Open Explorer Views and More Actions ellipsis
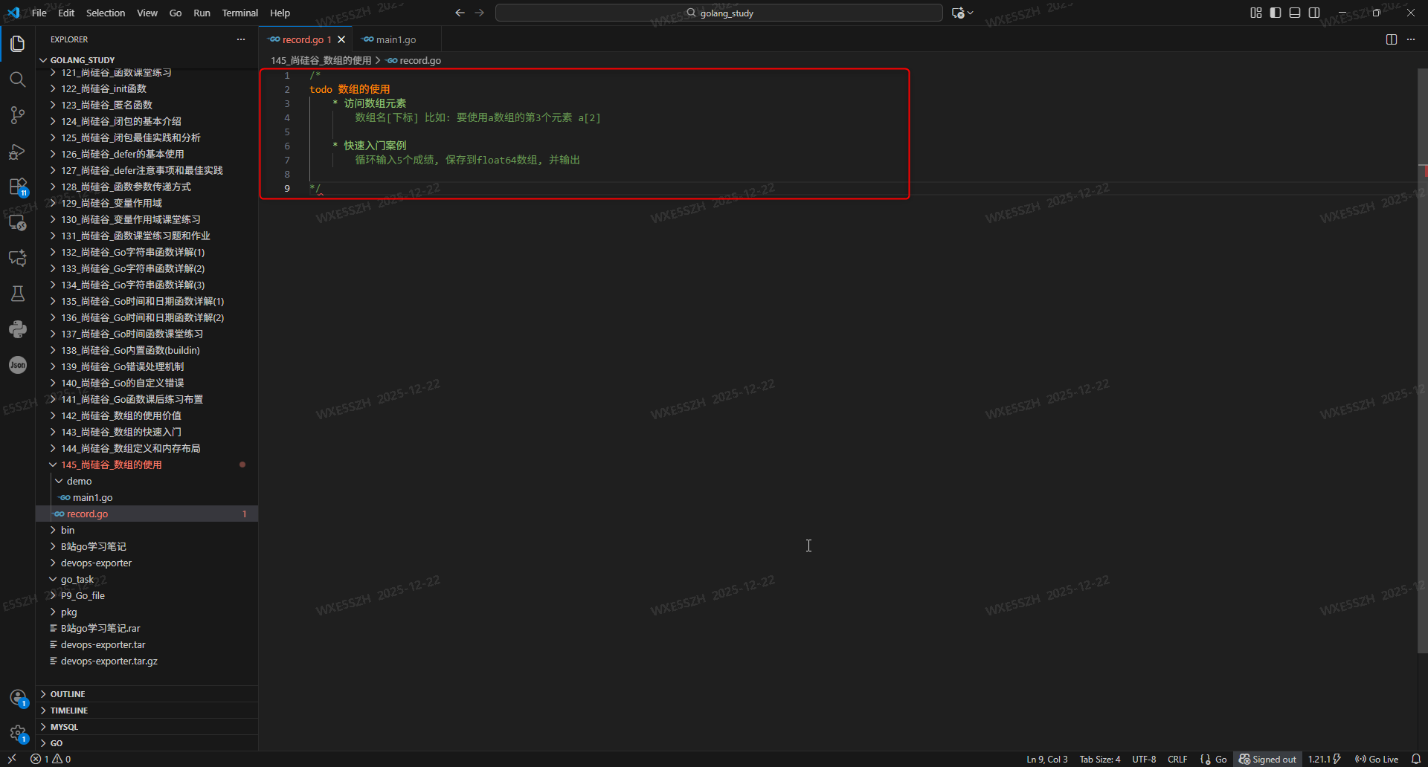This screenshot has height=767, width=1428. pyautogui.click(x=241, y=39)
